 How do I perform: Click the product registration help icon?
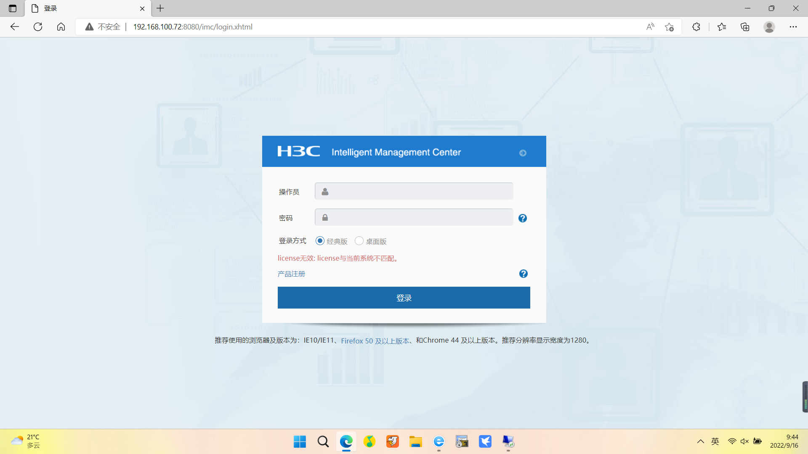tap(523, 274)
